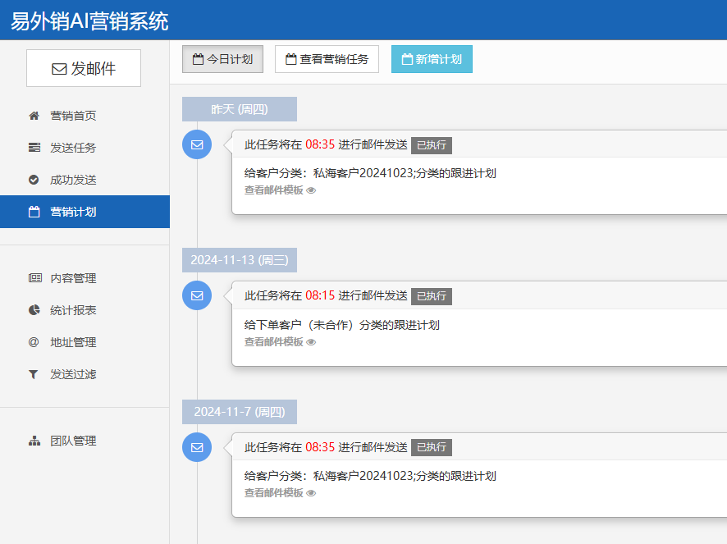Viewport: 727px width, 544px height.
Task: Click the org chart icon beside 团队管理
Action: tap(34, 441)
